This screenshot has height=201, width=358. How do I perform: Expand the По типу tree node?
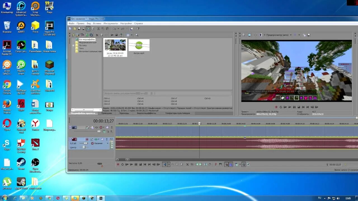pyautogui.click(x=73, y=45)
